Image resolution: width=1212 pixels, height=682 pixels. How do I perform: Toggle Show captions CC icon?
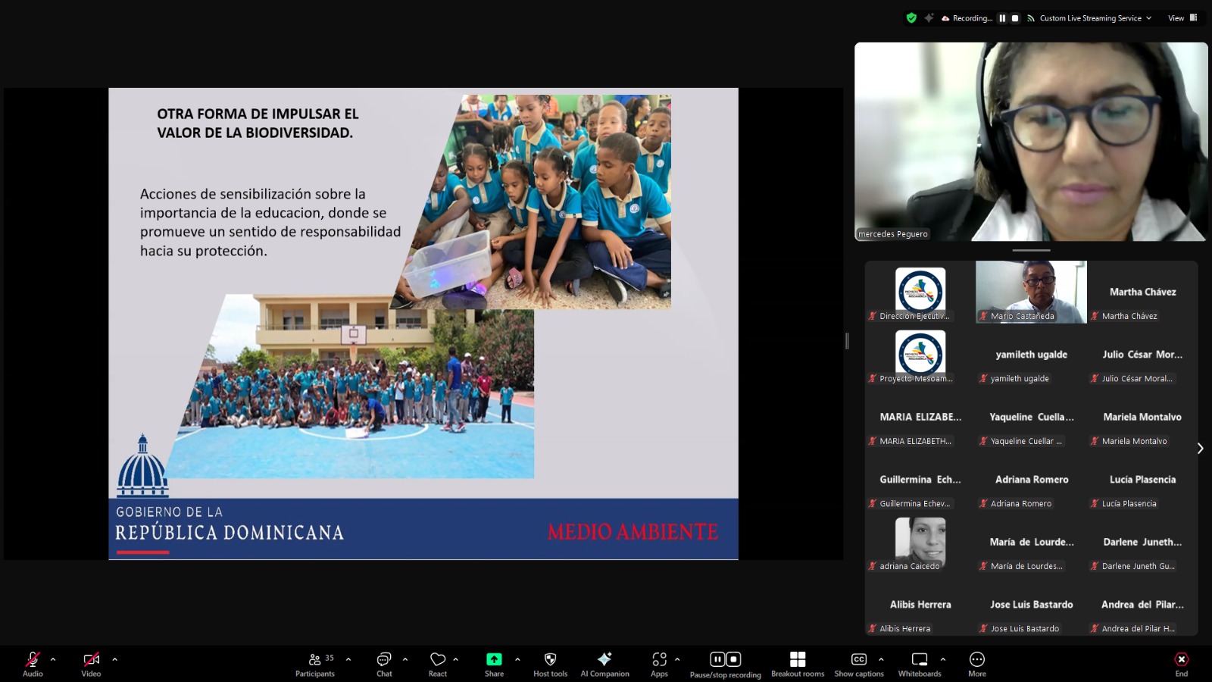tap(859, 659)
